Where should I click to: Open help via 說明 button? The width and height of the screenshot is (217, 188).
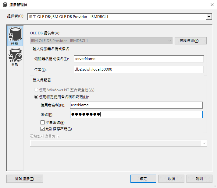click(x=199, y=179)
